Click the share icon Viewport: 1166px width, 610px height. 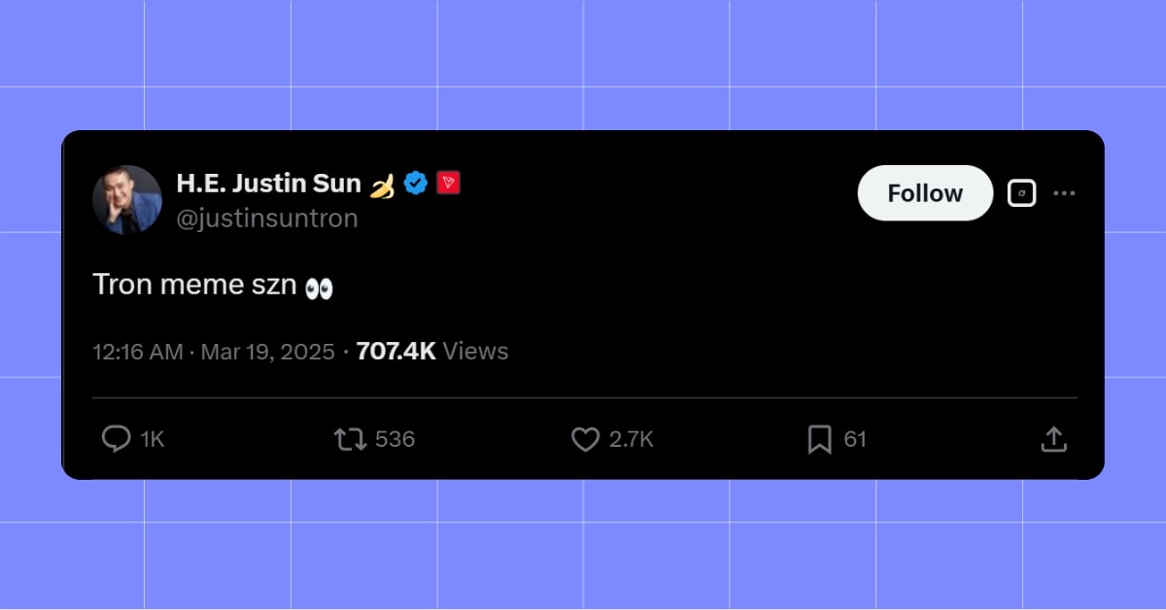click(1054, 439)
